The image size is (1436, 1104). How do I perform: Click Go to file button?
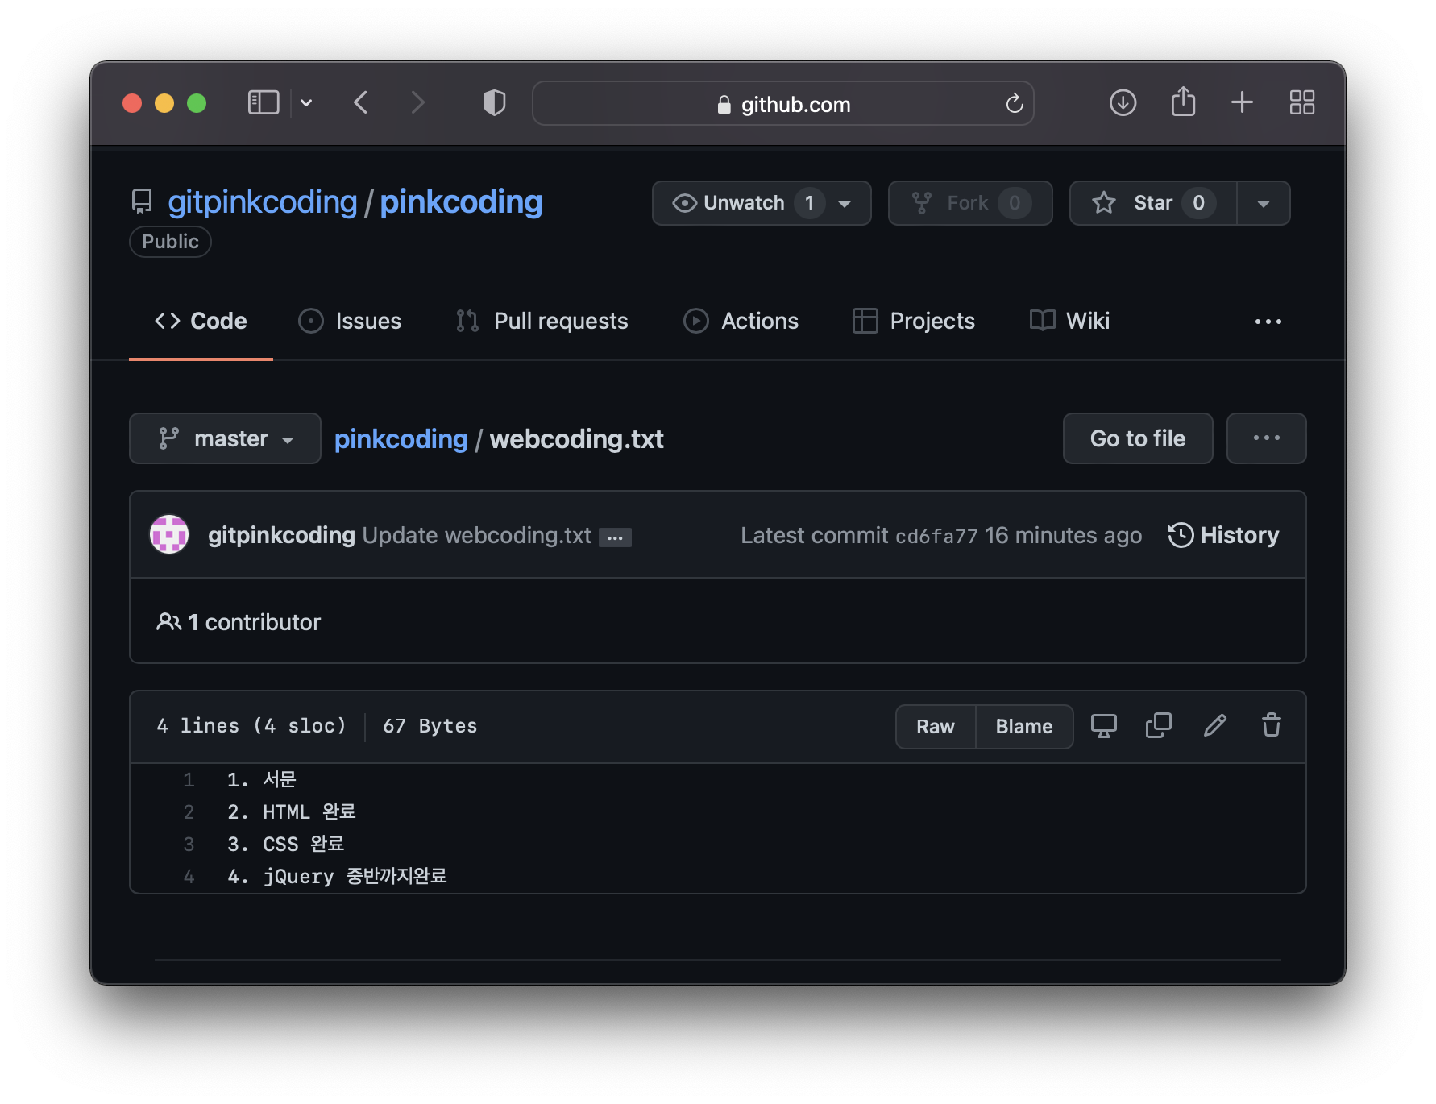1138,438
